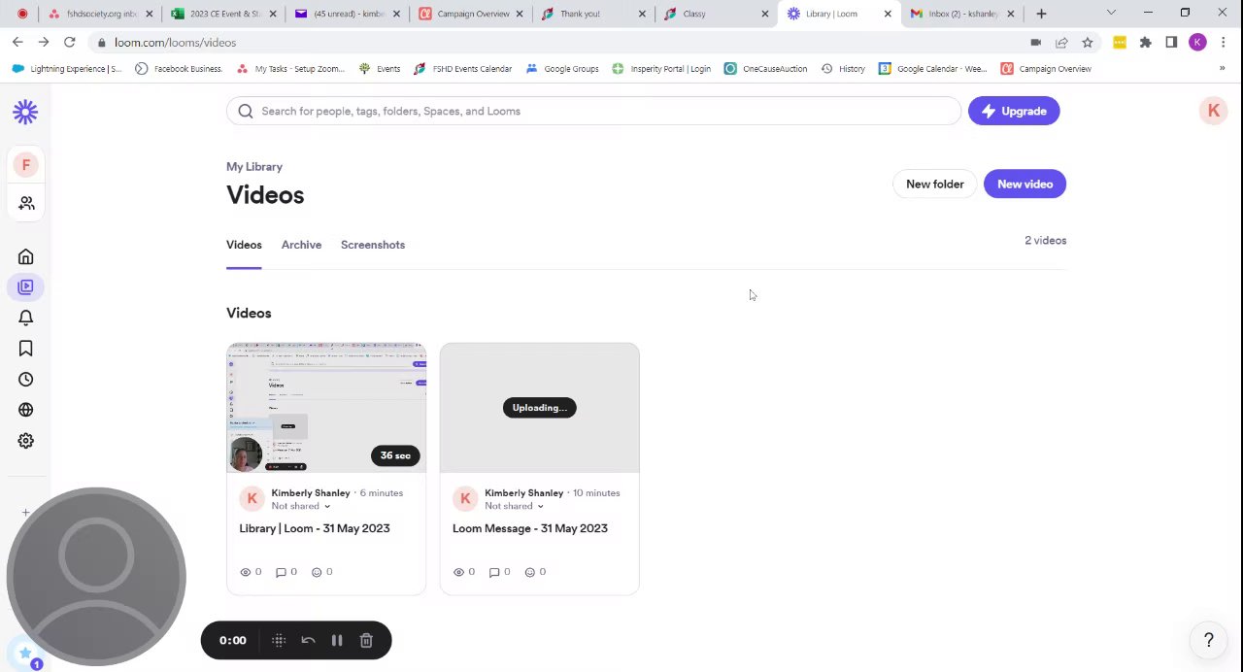
Task: Switch to the Videos tab
Action: coord(244,245)
